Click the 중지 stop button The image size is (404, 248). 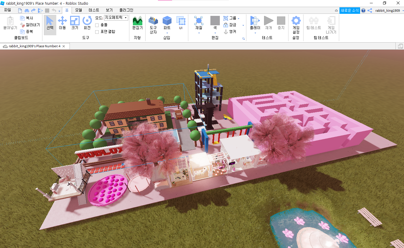[281, 23]
